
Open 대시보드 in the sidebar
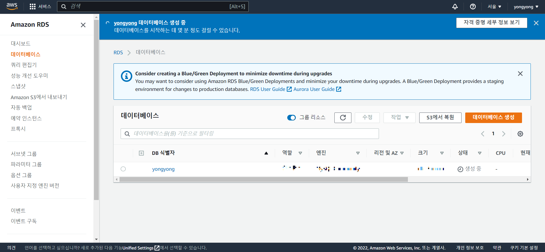click(21, 43)
